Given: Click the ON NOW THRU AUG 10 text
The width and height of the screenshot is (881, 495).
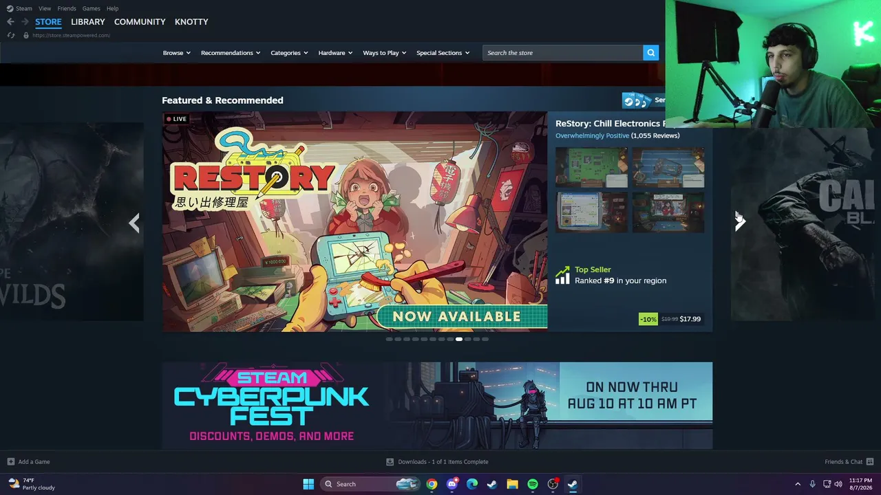Looking at the screenshot, I should [x=632, y=395].
